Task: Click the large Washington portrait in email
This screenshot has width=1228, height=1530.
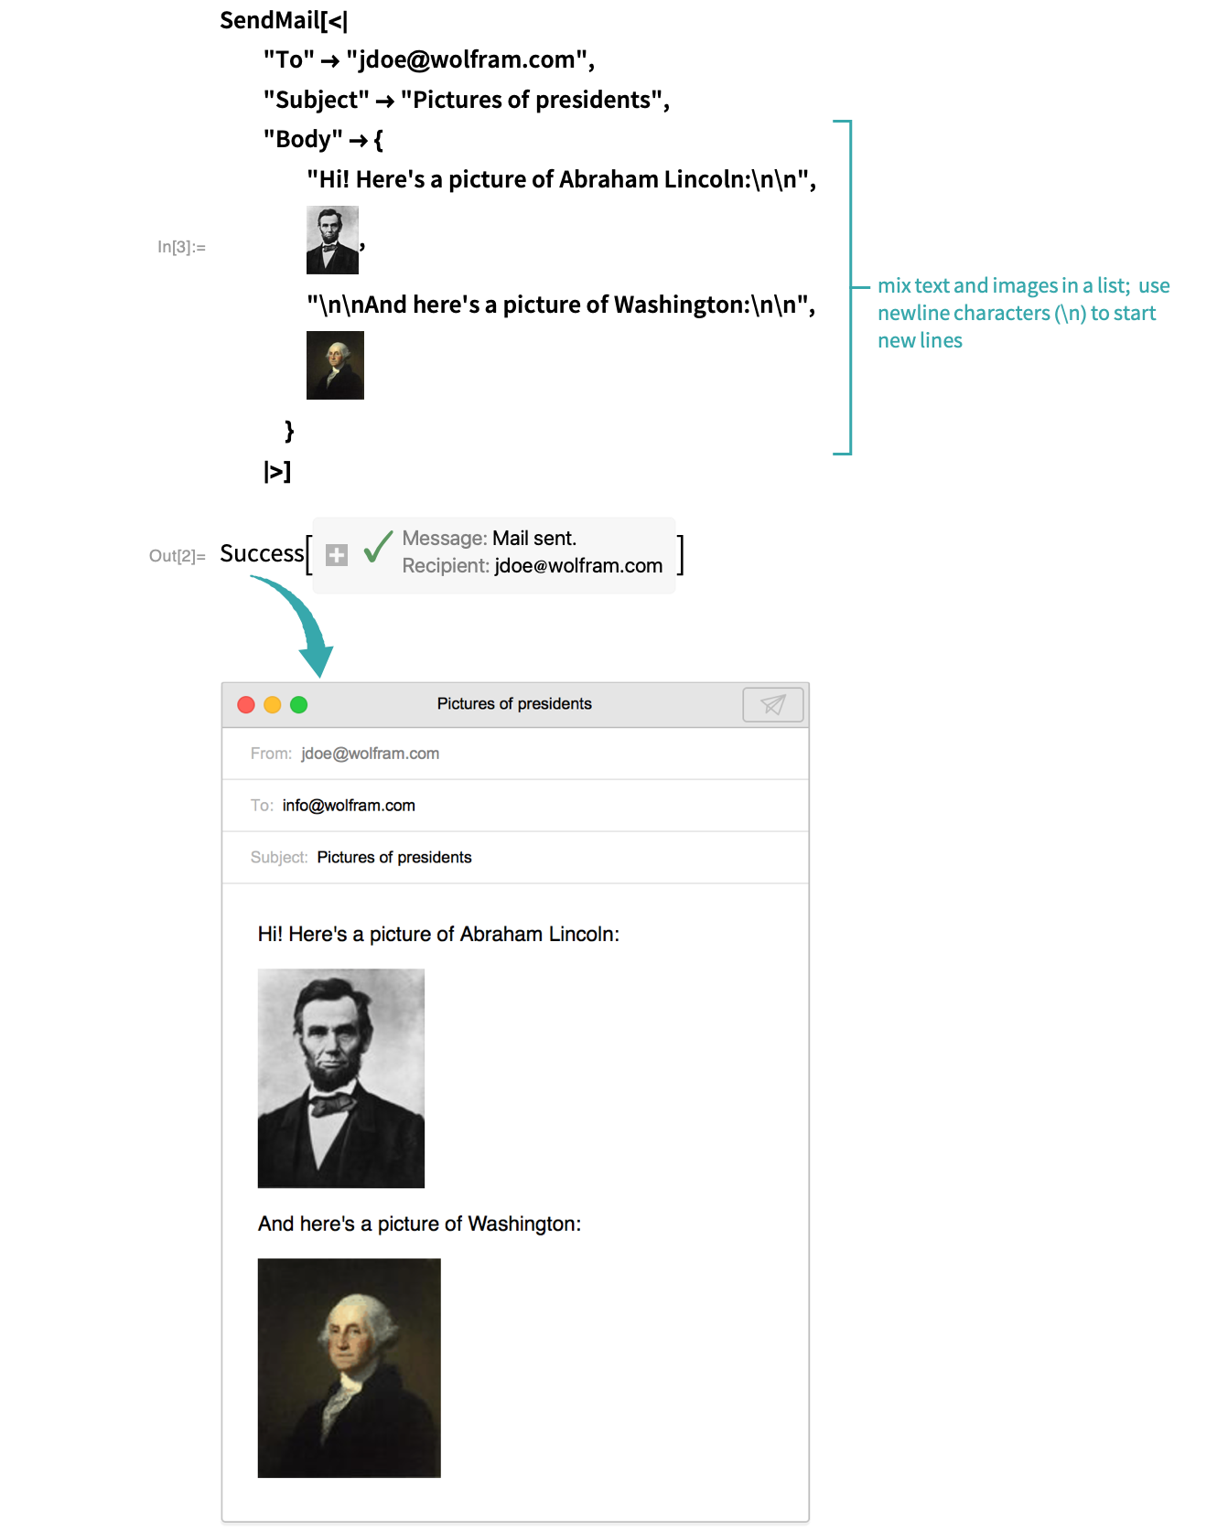Action: (x=350, y=1368)
